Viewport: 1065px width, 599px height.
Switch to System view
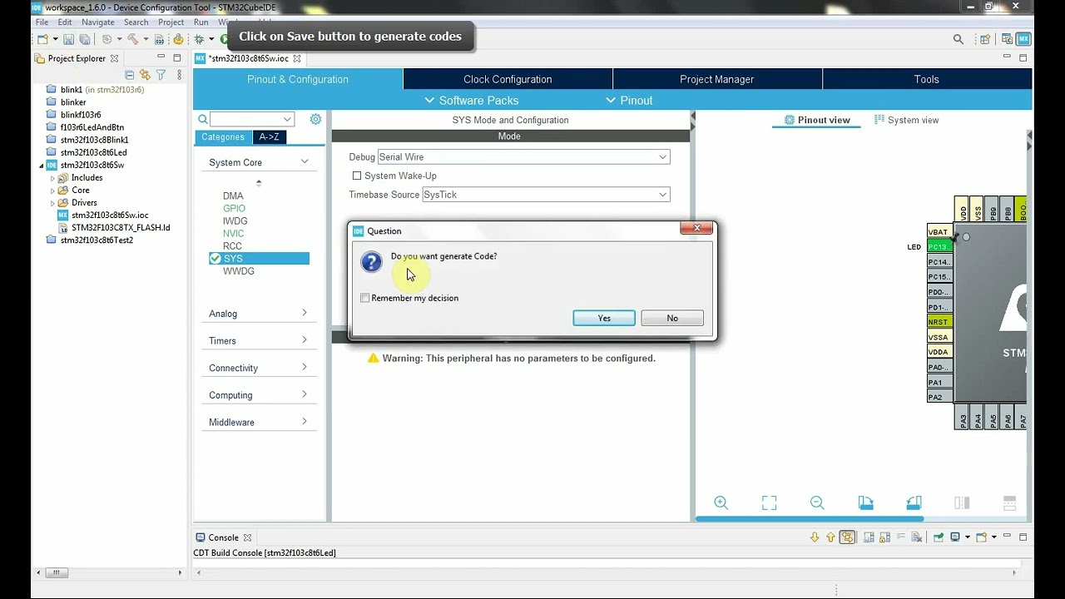click(x=906, y=120)
